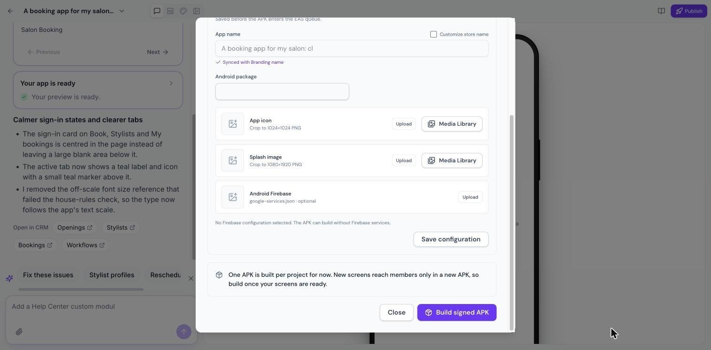Open Workflows in CRM

coord(86,245)
